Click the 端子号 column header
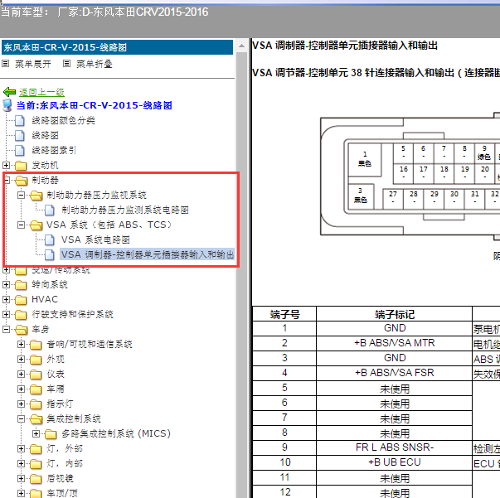500x498 pixels. tap(284, 315)
